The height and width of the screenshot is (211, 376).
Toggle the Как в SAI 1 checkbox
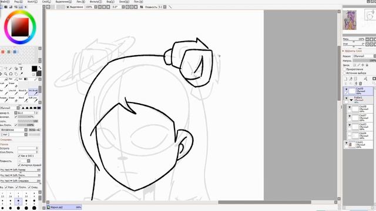(x=19, y=156)
